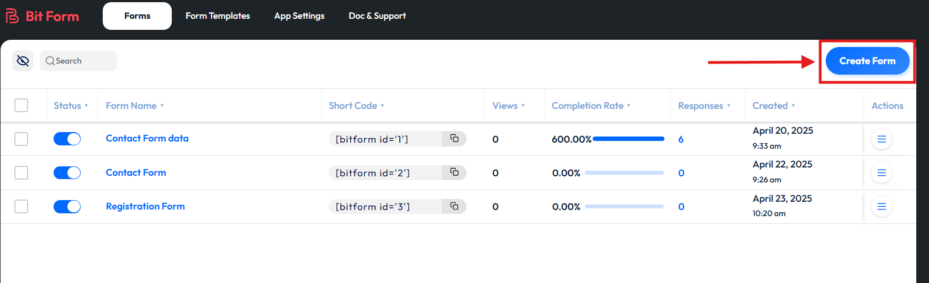Disable the Contact Form data status toggle
Screen dimensions: 929x283
click(67, 139)
